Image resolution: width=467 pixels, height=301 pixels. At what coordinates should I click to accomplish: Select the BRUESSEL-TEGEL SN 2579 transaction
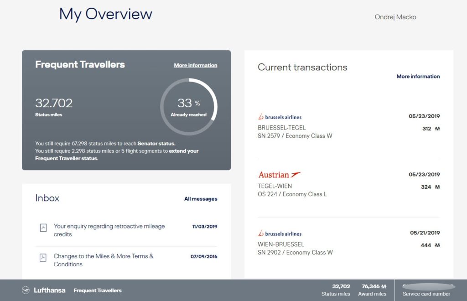[295, 132]
